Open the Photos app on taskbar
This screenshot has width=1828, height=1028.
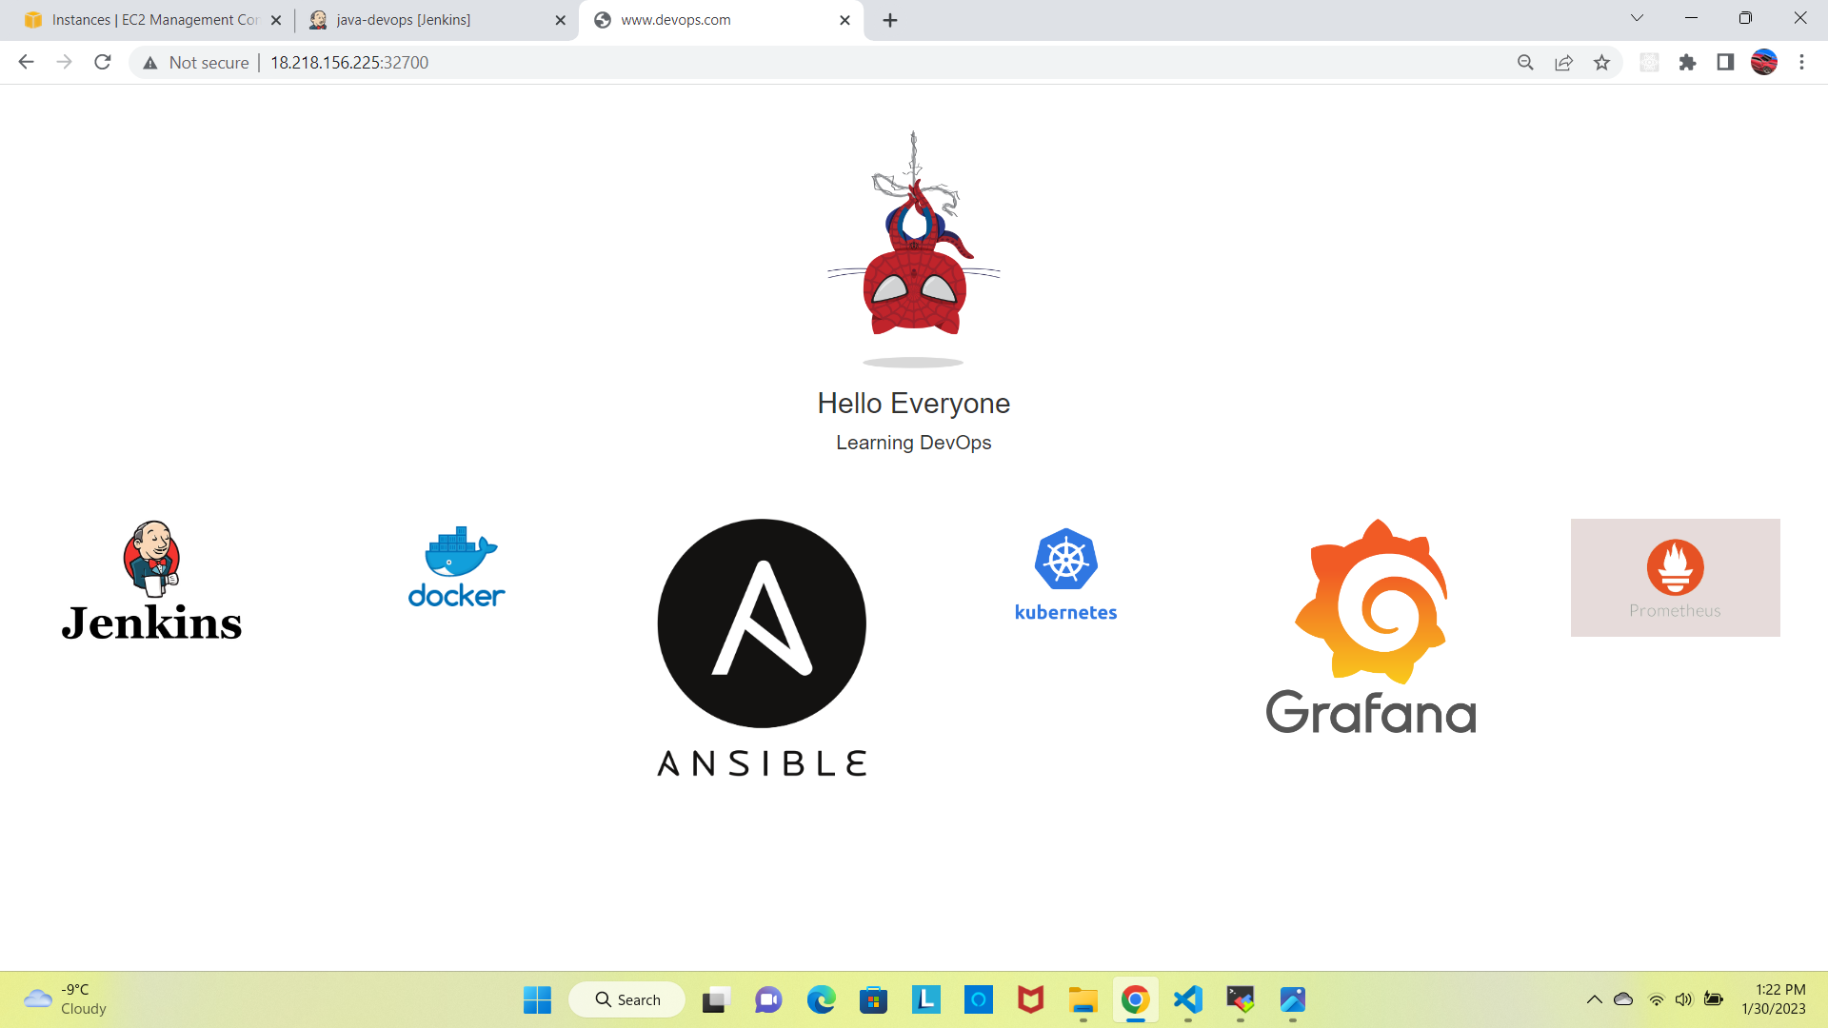point(1292,999)
